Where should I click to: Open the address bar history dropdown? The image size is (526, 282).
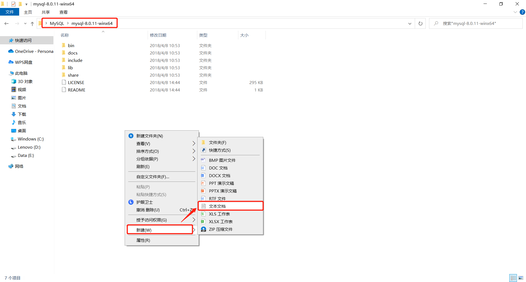(410, 24)
